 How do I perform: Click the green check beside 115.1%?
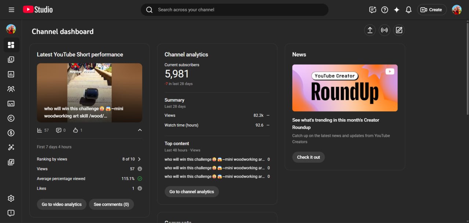[x=140, y=179]
